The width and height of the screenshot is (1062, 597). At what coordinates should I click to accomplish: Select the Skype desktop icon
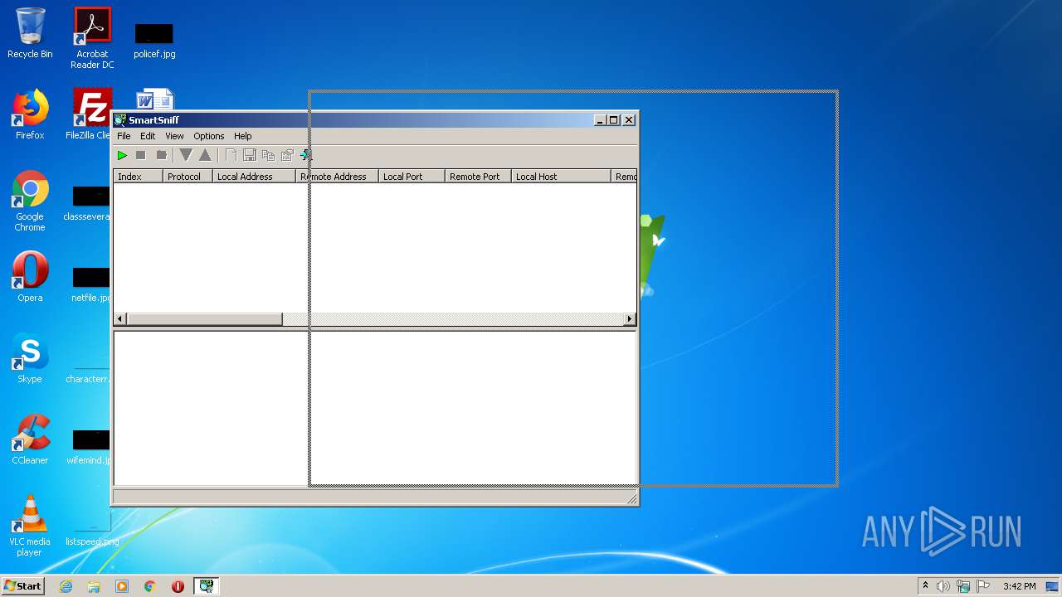point(30,358)
